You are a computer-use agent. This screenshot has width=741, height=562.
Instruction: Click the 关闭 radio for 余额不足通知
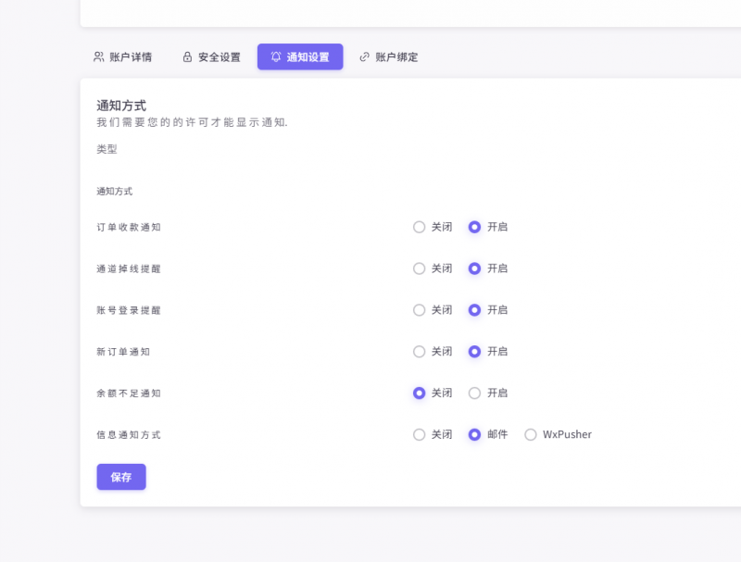[420, 393]
